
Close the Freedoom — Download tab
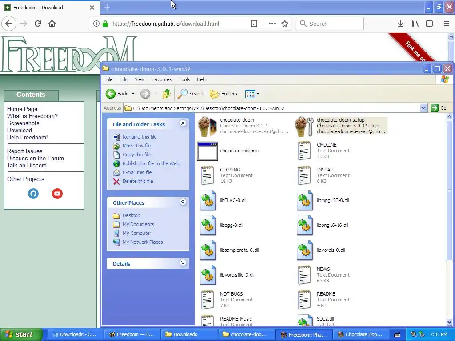point(92,8)
